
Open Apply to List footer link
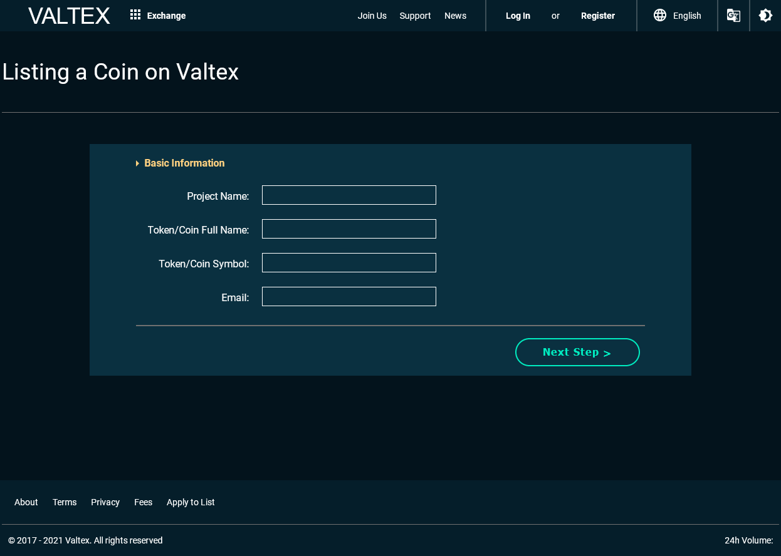[191, 502]
